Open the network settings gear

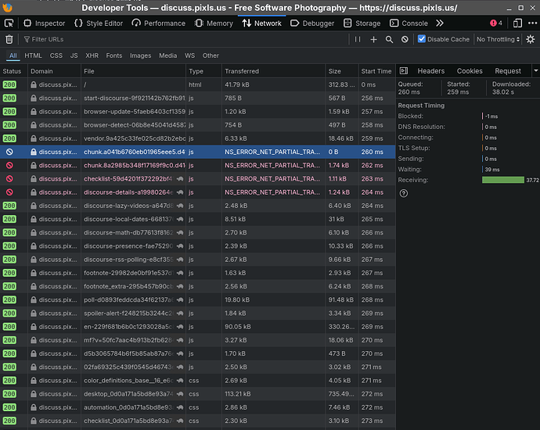(530, 39)
